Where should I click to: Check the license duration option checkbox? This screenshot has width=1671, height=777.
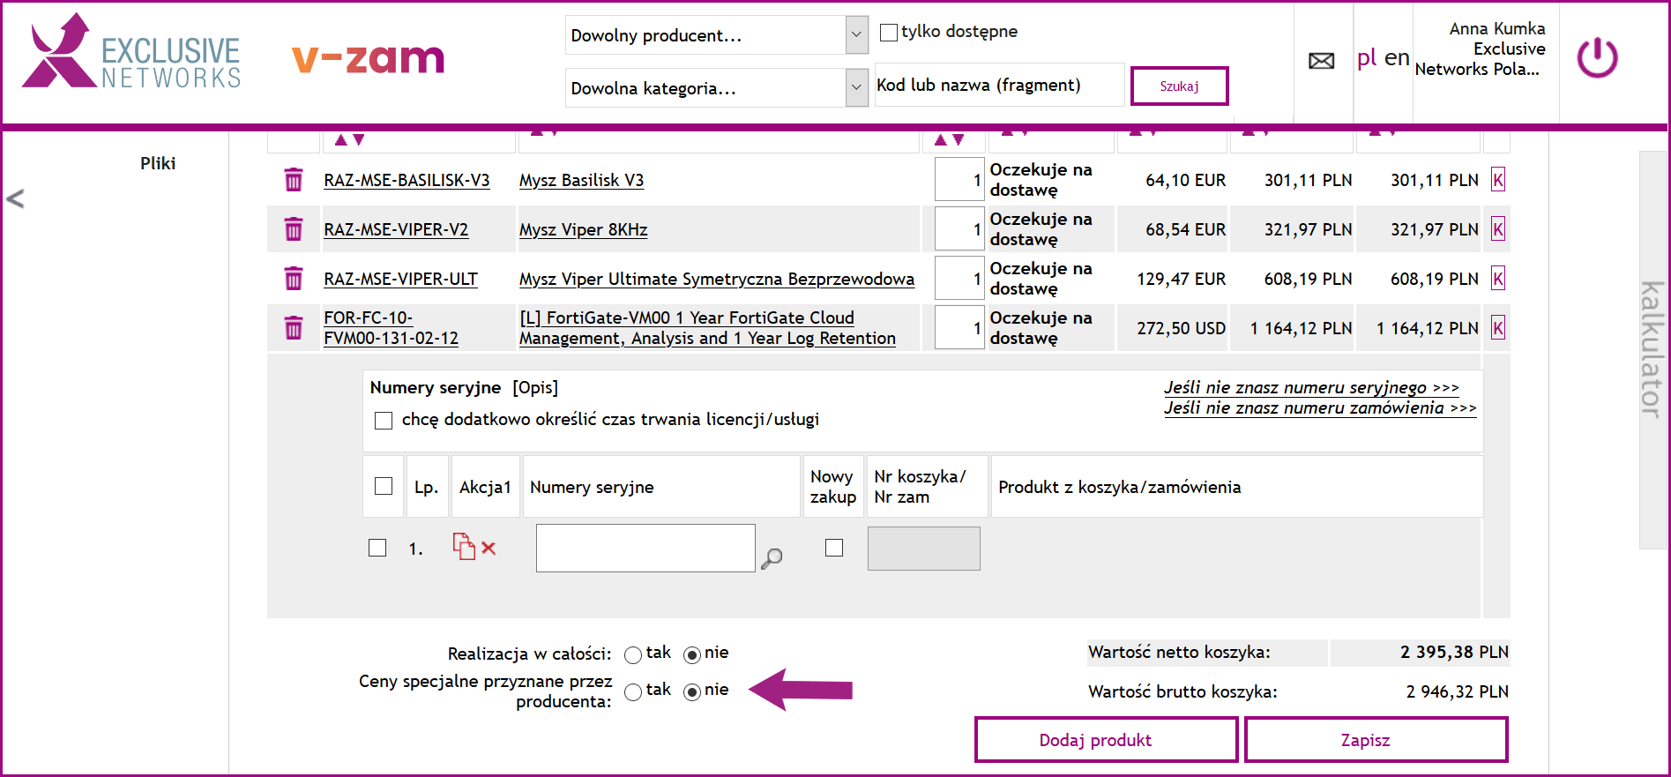[384, 421]
